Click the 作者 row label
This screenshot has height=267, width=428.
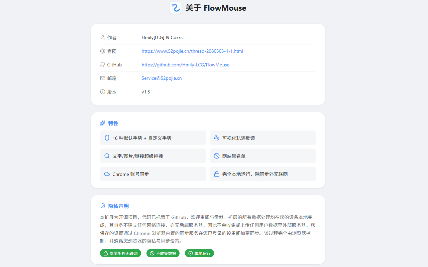(112, 37)
